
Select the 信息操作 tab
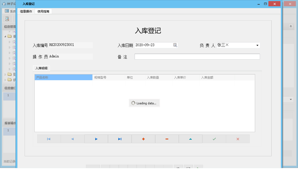coord(26,12)
